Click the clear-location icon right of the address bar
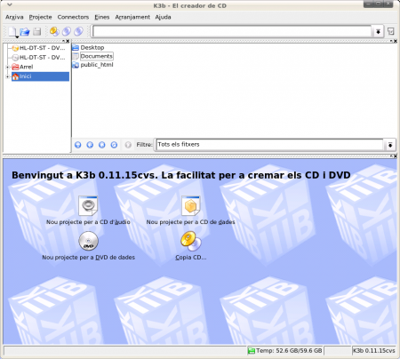The height and width of the screenshot is (359, 400). tap(391, 31)
